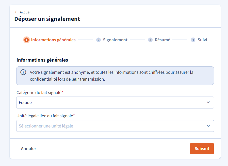Click the Annuler button
Image resolution: width=228 pixels, height=166 pixels.
click(28, 149)
